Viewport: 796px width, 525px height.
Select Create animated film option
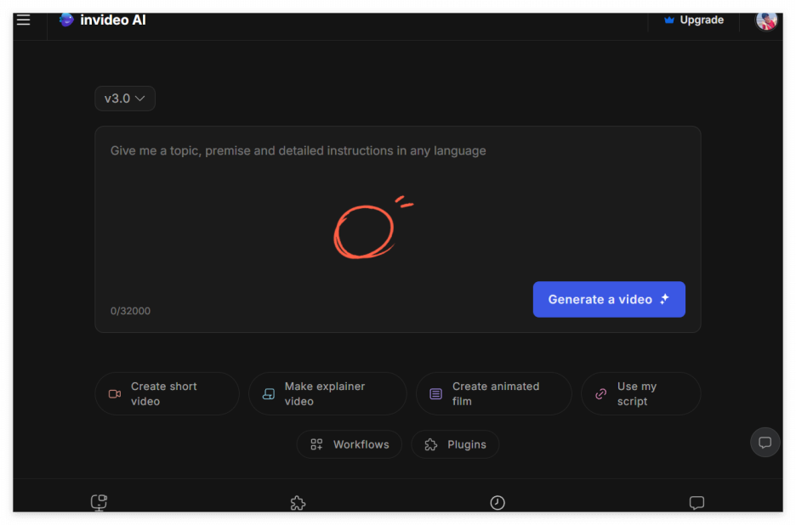494,393
